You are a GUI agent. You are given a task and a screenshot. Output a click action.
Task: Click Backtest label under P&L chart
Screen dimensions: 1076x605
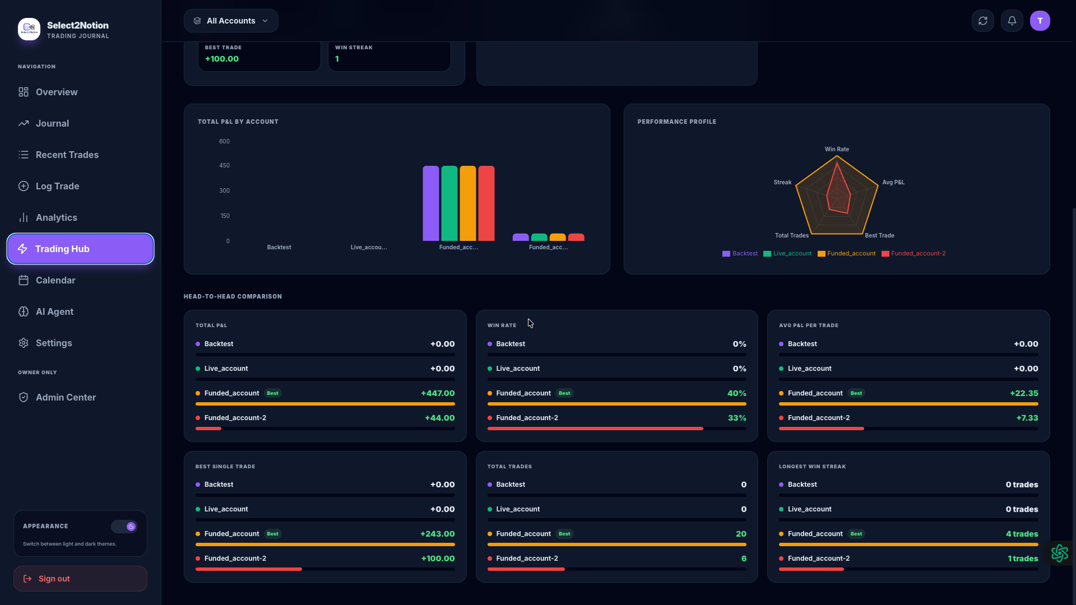(x=279, y=247)
